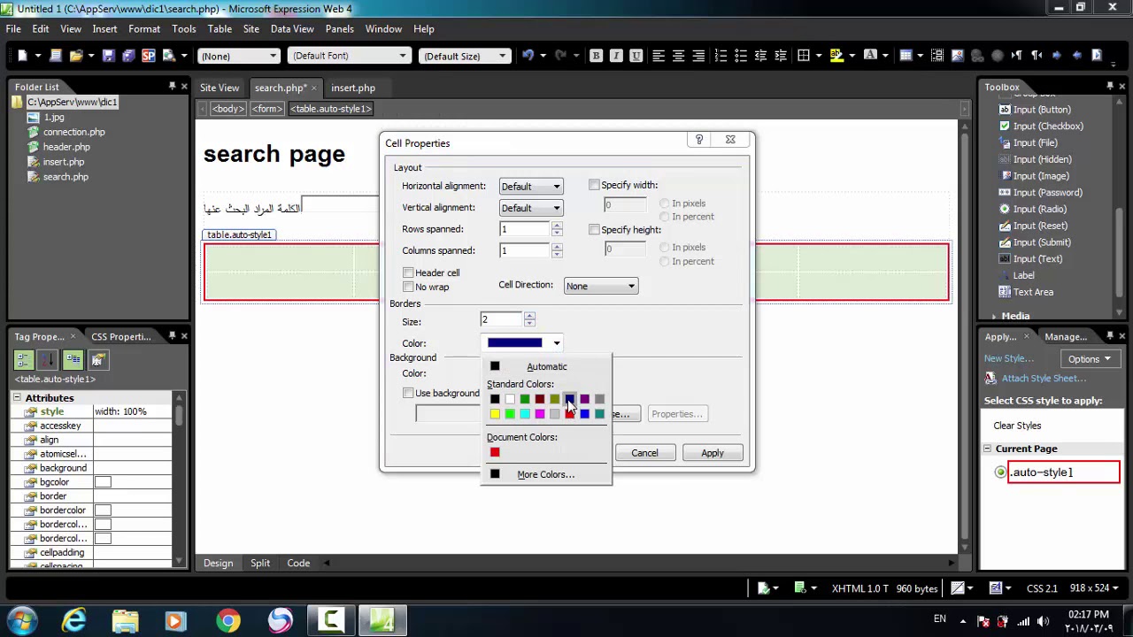The image size is (1133, 637).
Task: Toggle Underline formatting in toolbar
Action: 636,56
